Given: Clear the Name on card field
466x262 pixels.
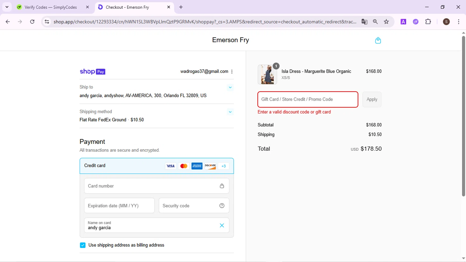Looking at the screenshot, I should 222,225.
